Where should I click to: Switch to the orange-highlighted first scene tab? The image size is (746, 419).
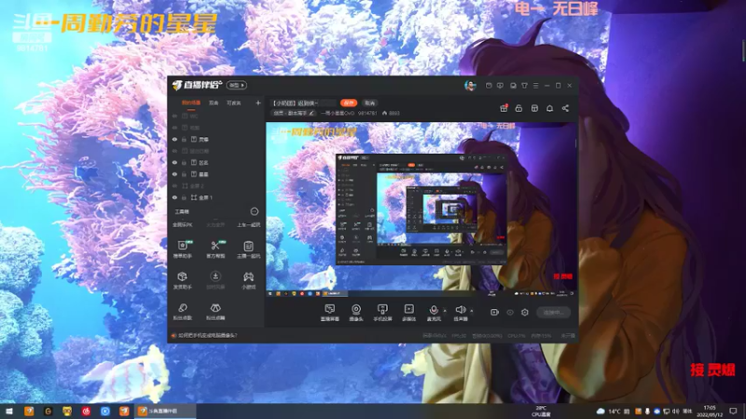coord(191,102)
